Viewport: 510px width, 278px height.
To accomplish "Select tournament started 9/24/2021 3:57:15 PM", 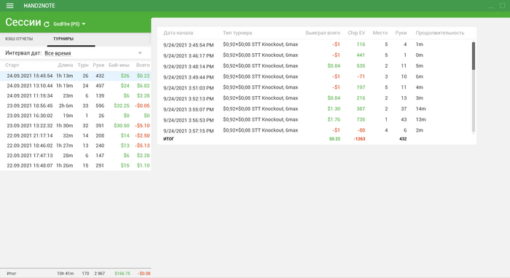I will tap(315, 130).
